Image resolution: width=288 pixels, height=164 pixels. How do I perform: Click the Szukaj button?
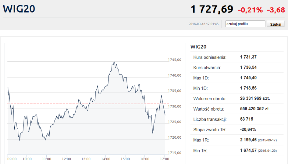click(276, 24)
